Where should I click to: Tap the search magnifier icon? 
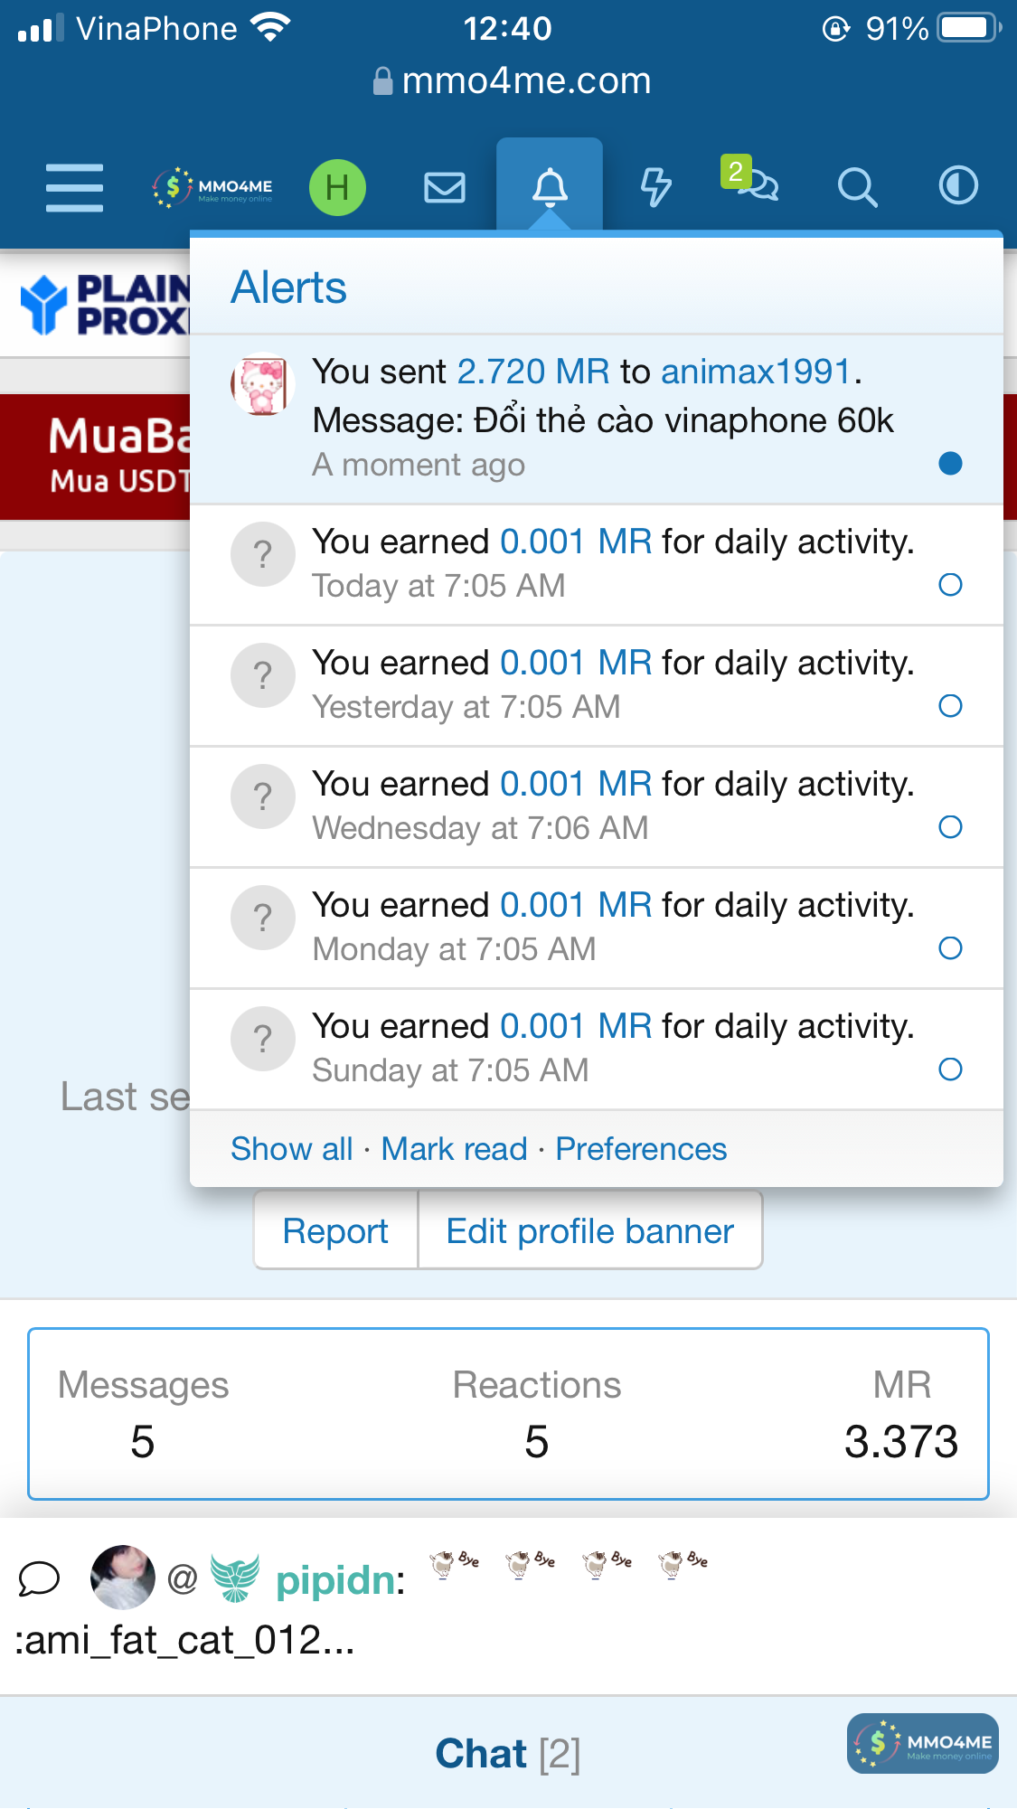click(x=857, y=188)
